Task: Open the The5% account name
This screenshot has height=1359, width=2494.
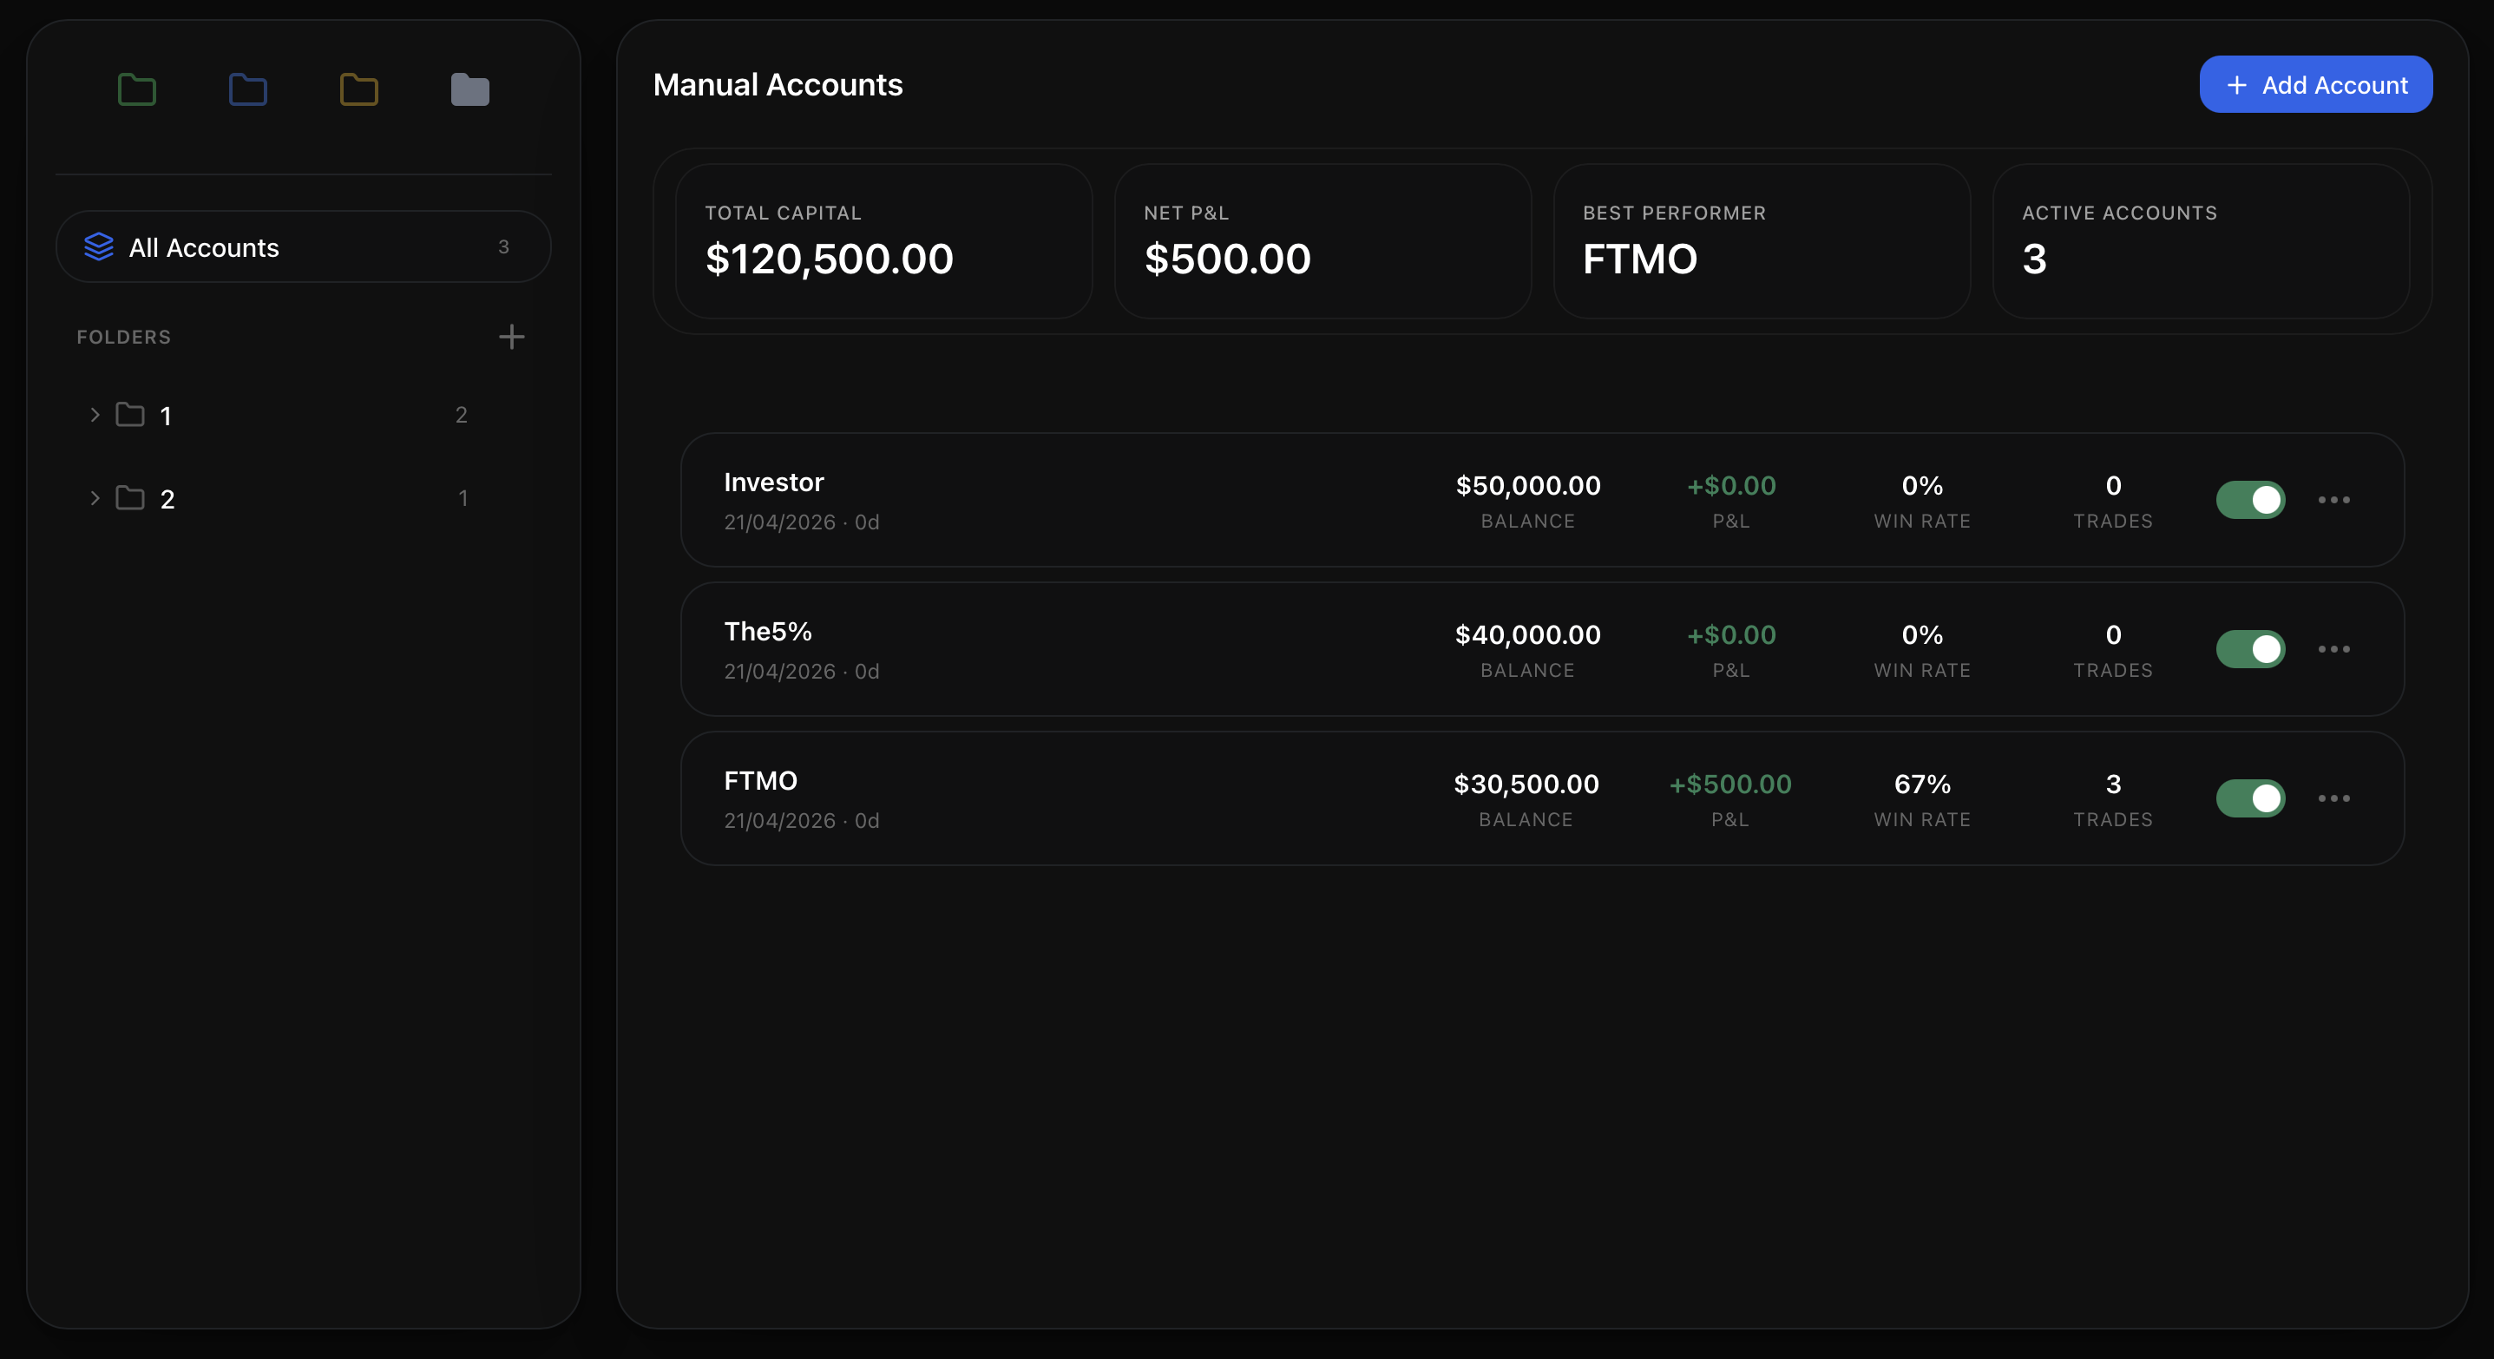Action: pyautogui.click(x=768, y=631)
